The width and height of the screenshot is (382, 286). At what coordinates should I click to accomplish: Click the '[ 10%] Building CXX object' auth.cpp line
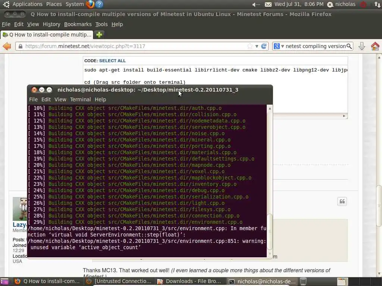(x=125, y=108)
